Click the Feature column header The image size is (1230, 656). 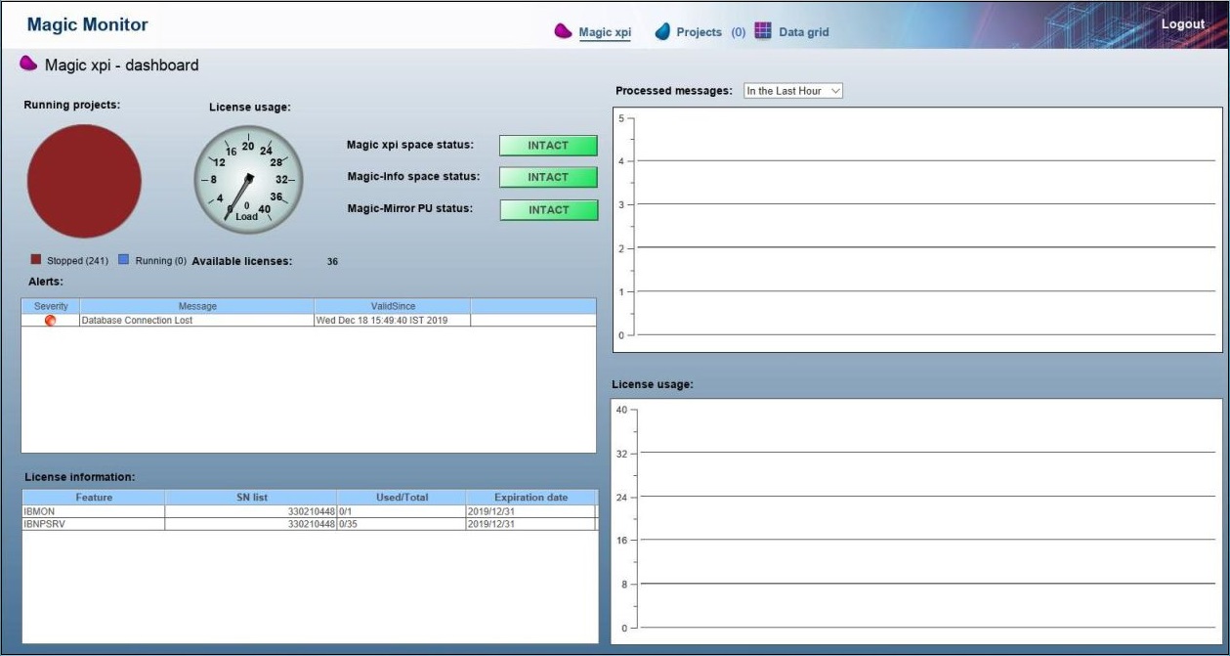click(94, 498)
